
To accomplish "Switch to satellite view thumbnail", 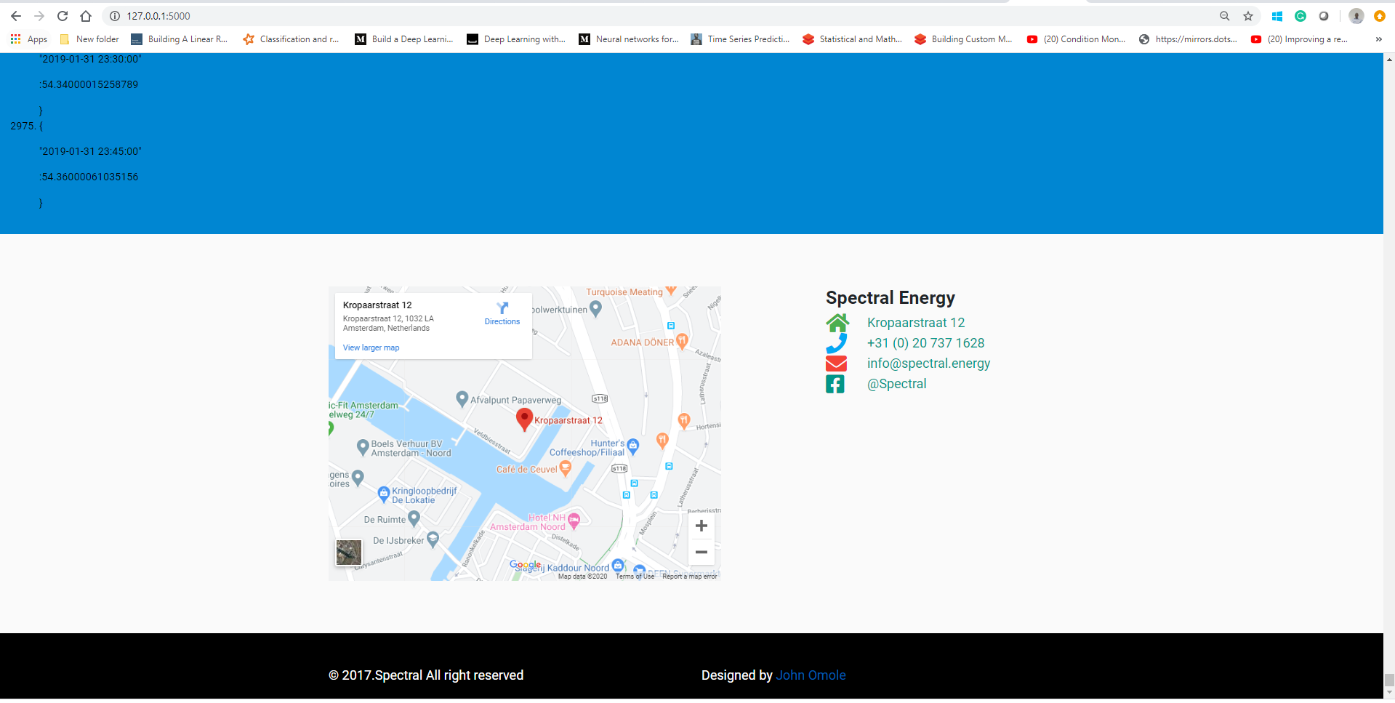I will click(x=349, y=553).
